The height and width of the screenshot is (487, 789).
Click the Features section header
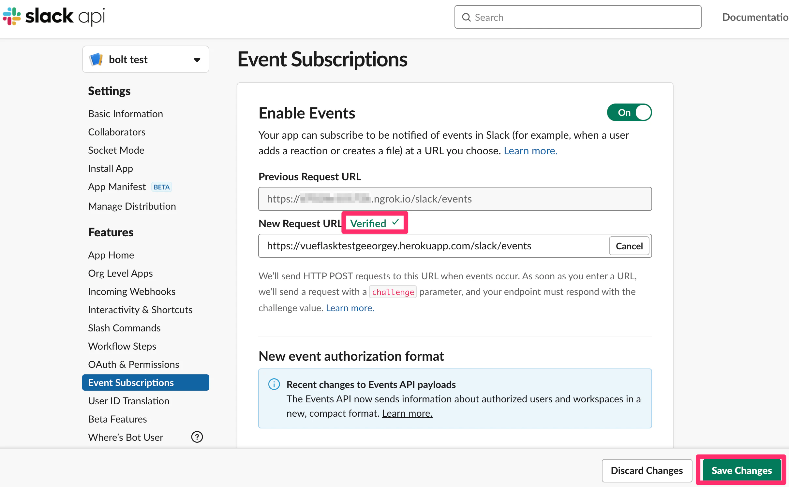pyautogui.click(x=111, y=232)
